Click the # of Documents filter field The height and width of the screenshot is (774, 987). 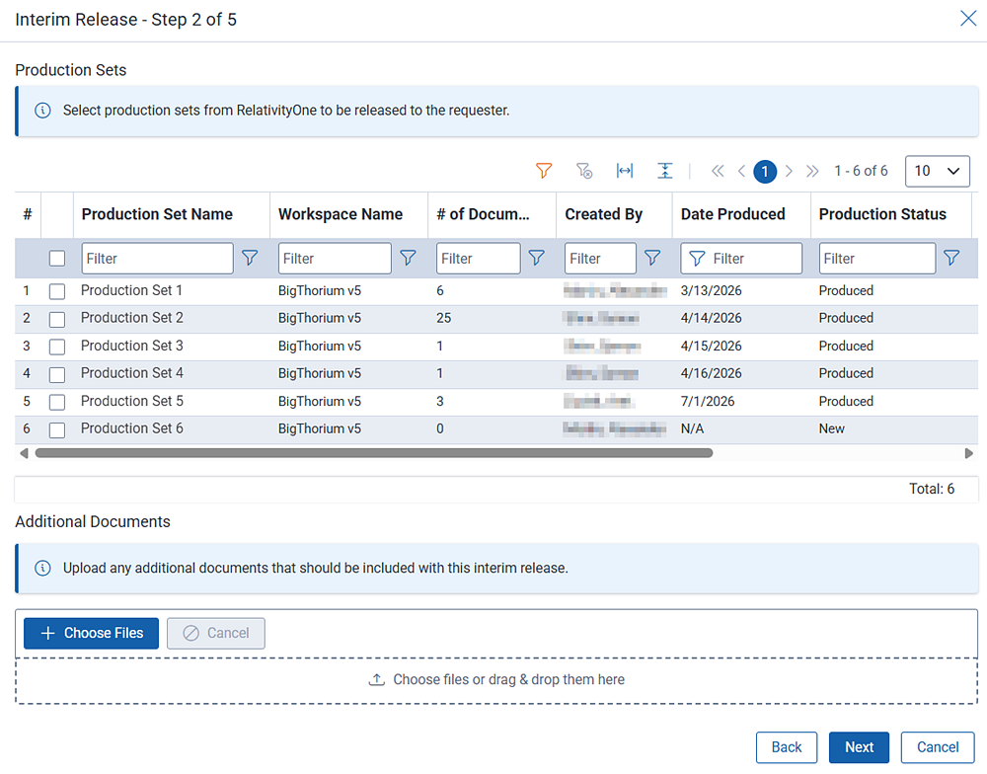coord(479,259)
